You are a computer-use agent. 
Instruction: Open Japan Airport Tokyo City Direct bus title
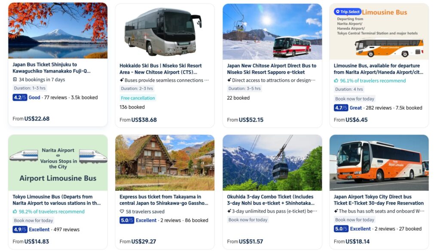tap(379, 200)
